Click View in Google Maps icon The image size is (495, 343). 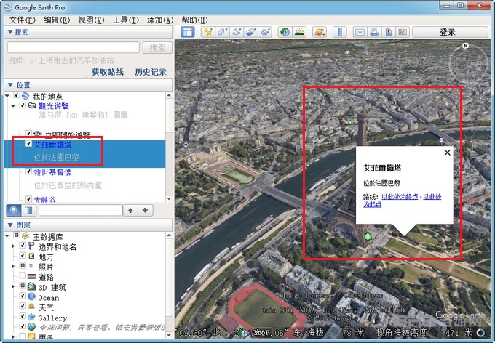403,32
